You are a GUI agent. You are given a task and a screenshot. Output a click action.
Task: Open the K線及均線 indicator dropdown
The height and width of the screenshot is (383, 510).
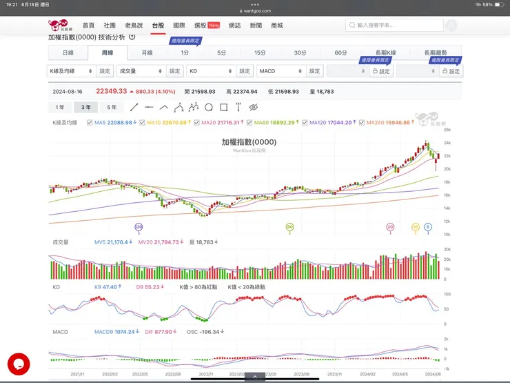[72, 71]
